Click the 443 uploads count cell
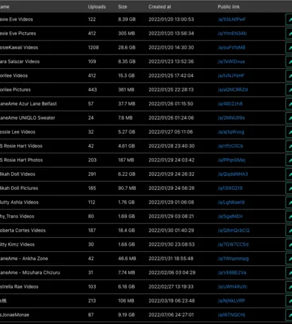The width and height of the screenshot is (292, 324). point(92,90)
